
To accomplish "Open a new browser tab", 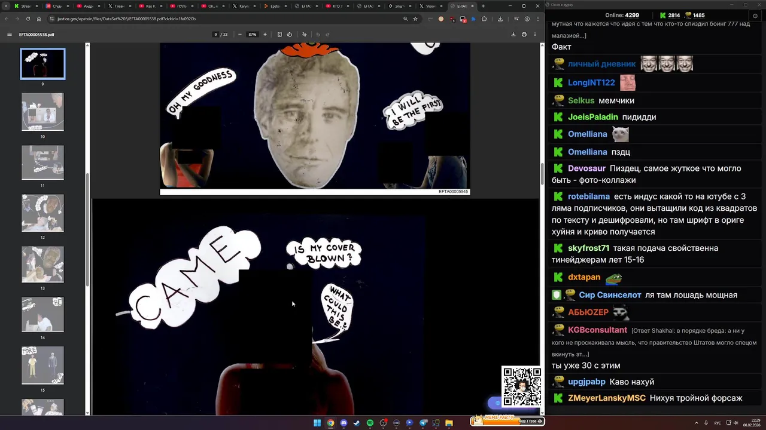I will pos(483,6).
